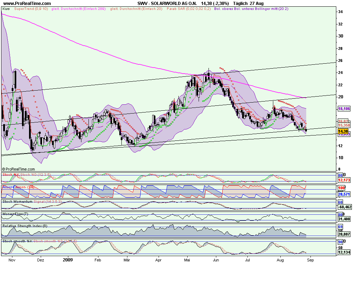Click the 28 price axis label
This screenshot has height=283, width=354.
pos(341,48)
